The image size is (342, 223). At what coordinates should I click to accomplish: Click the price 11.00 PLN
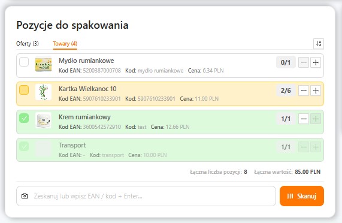click(207, 99)
